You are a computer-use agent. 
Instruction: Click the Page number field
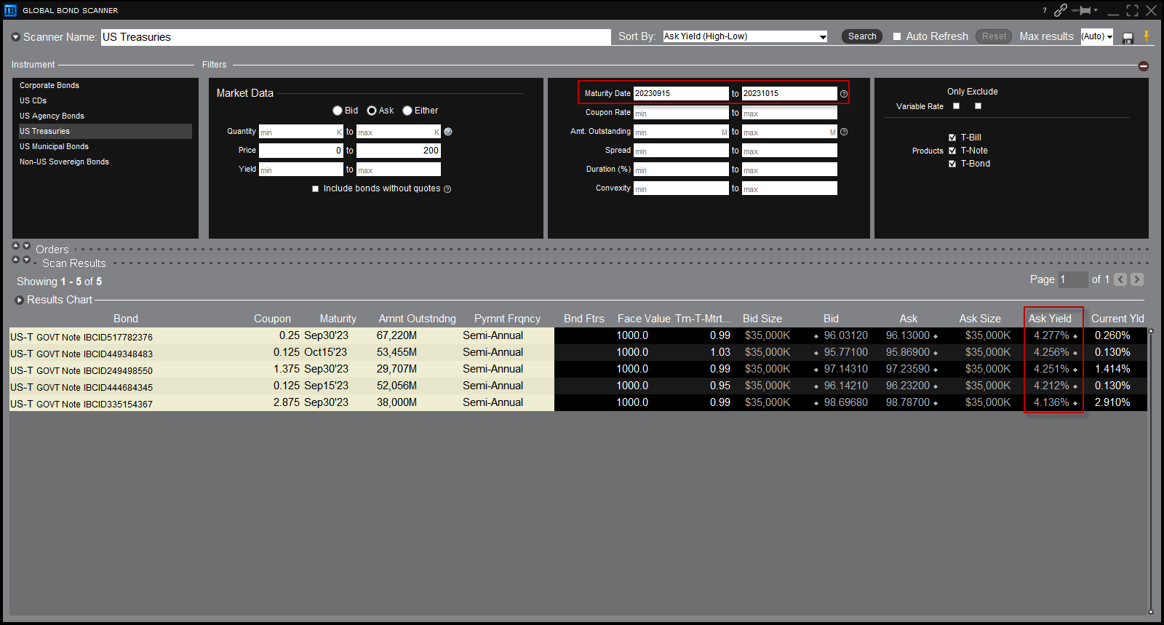(1073, 279)
